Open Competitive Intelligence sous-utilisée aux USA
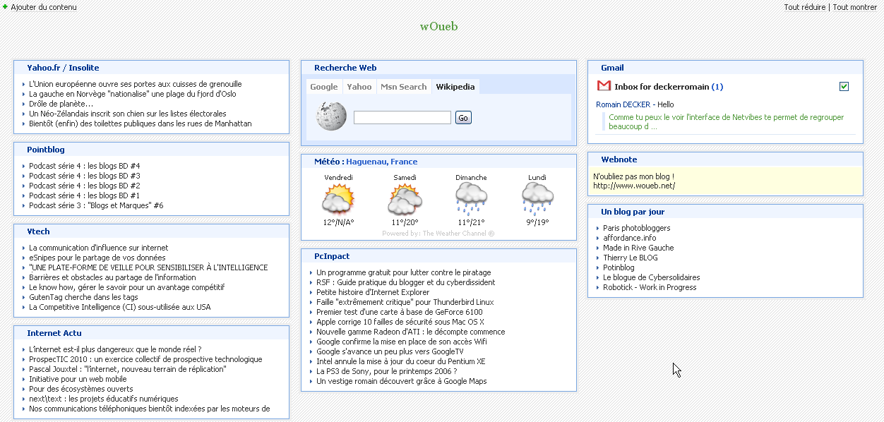 [120, 307]
